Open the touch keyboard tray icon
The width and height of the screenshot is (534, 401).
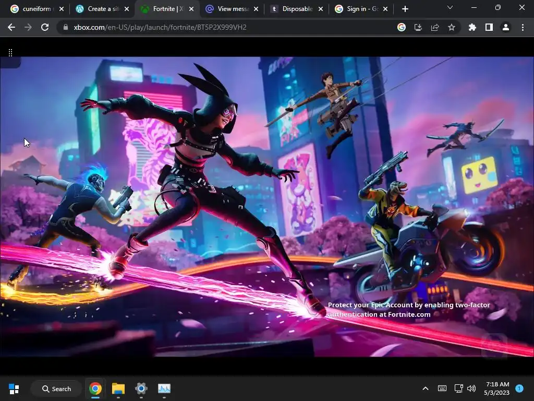click(442, 388)
